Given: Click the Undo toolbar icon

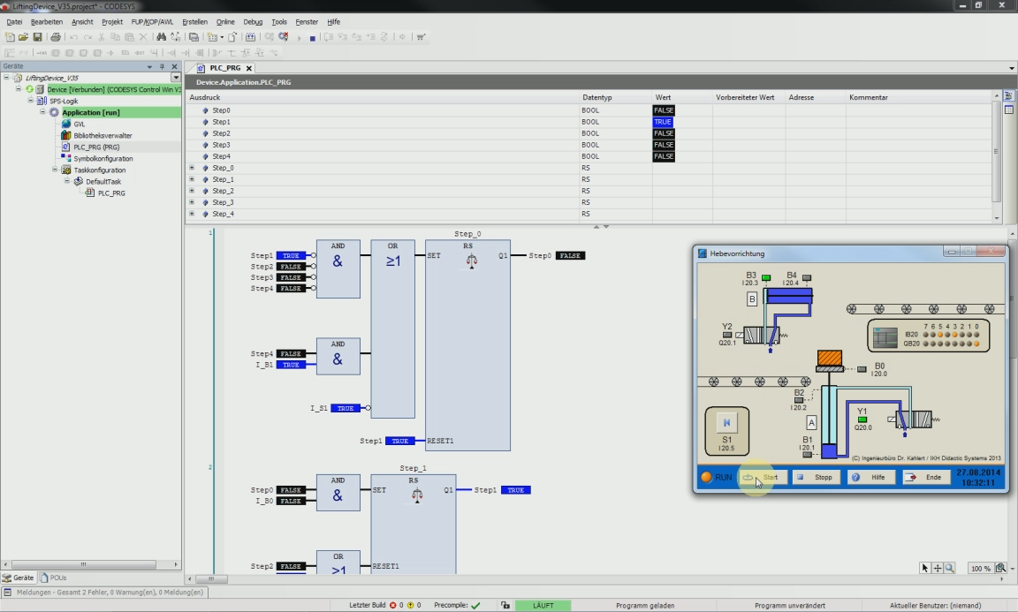Looking at the screenshot, I should [x=73, y=37].
